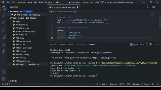This screenshot has width=161, height=90.
Task: Open Explorer Views and More Actions ellipsis
Action: click(x=44, y=7)
